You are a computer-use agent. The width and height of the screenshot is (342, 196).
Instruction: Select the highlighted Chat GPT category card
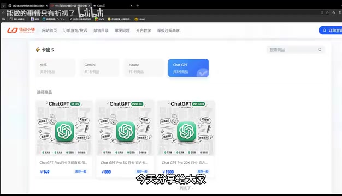click(x=188, y=68)
